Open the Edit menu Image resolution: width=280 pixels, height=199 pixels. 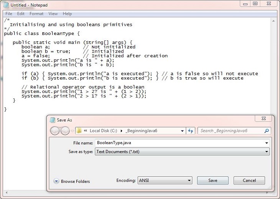point(21,14)
